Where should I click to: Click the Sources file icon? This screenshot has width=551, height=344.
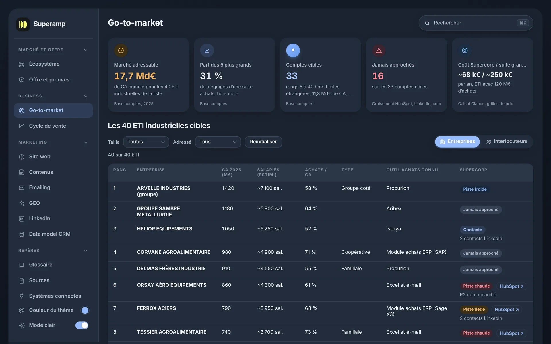pyautogui.click(x=22, y=280)
